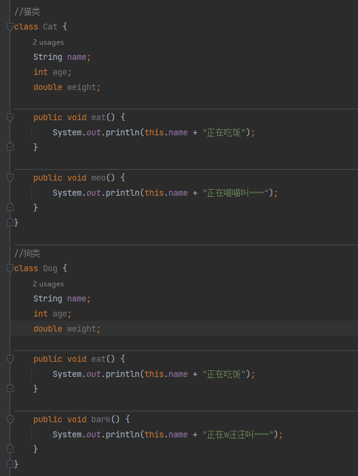Place cursor on 'Dog' class name
Viewport: 358px width, 476px height.
click(x=50, y=269)
